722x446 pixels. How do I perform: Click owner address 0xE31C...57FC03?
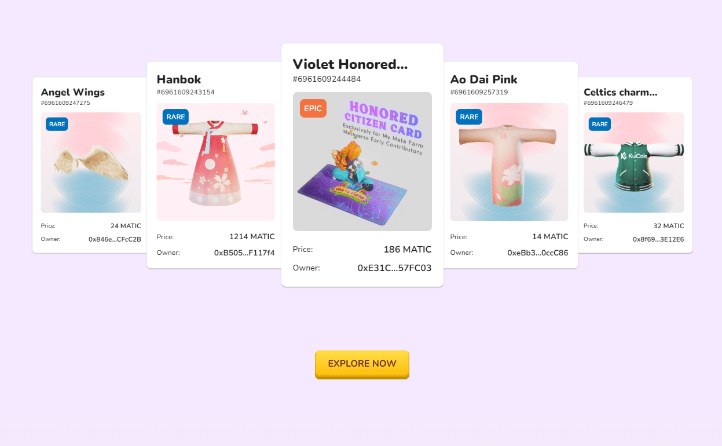[x=394, y=268]
